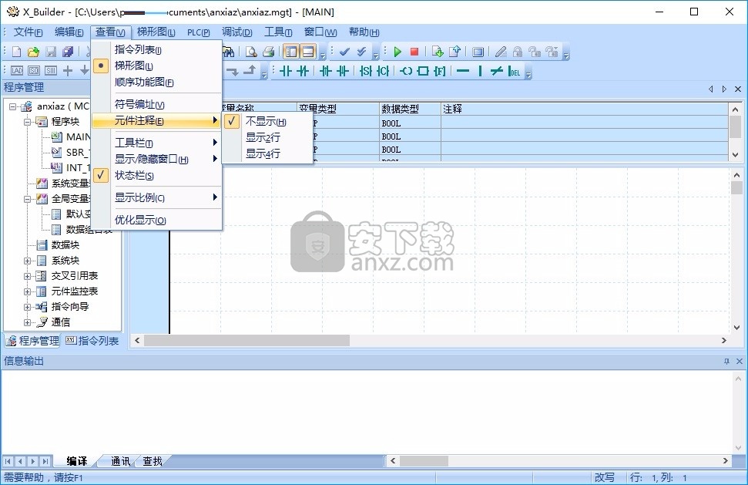Toggle the output window layout icon
Image resolution: width=748 pixels, height=485 pixels.
tap(308, 52)
